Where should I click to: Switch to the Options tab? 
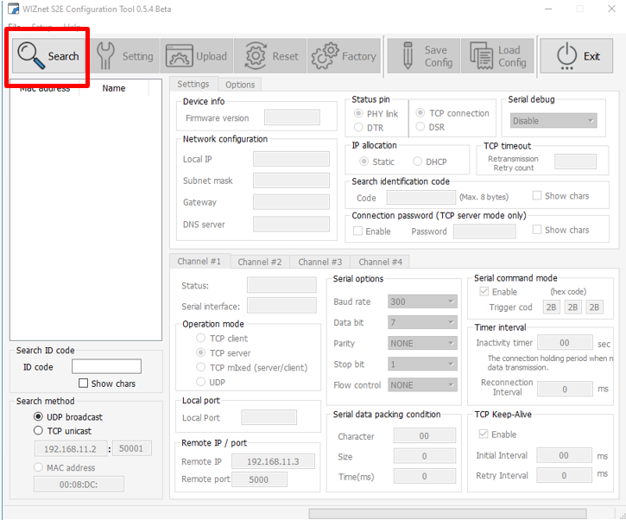[x=240, y=85]
